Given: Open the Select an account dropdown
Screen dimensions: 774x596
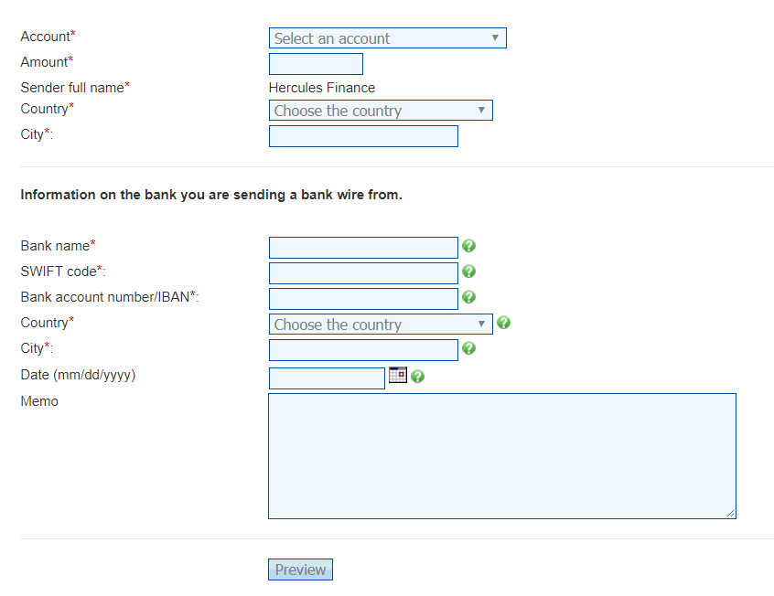Looking at the screenshot, I should (387, 38).
